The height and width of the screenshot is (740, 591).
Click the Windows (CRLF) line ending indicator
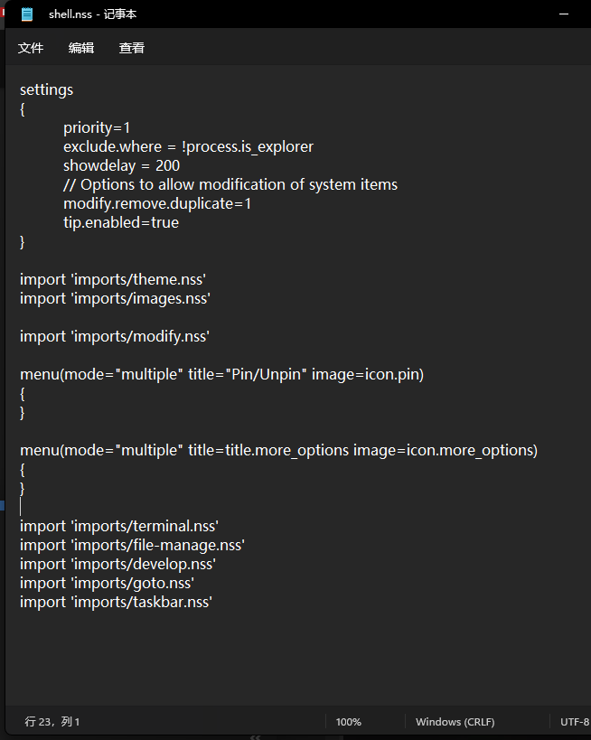pyautogui.click(x=455, y=722)
